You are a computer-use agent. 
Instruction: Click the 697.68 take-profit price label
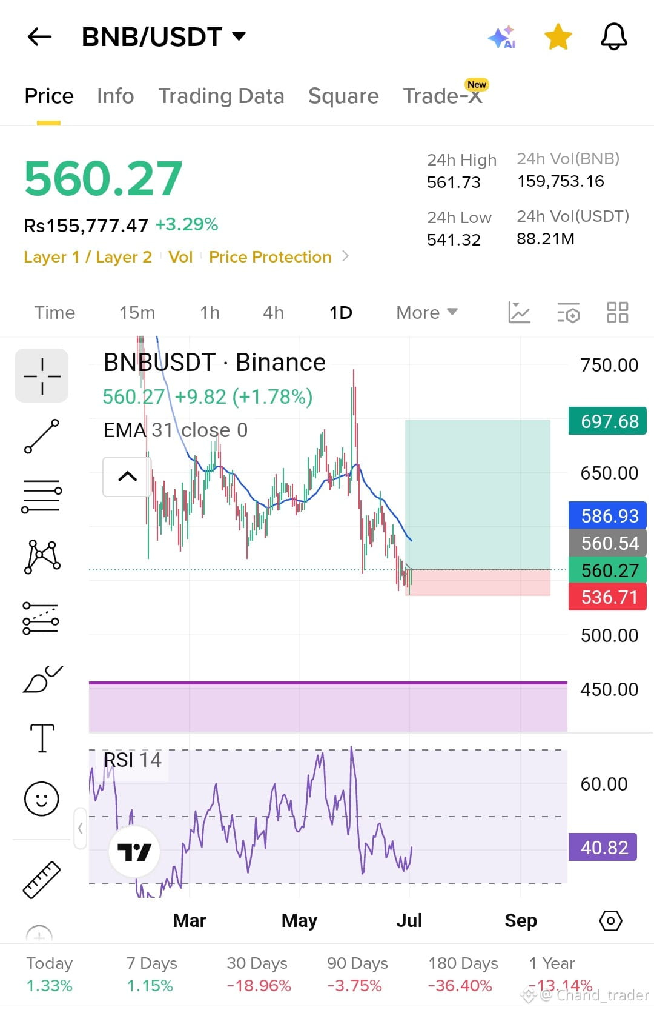click(x=608, y=421)
